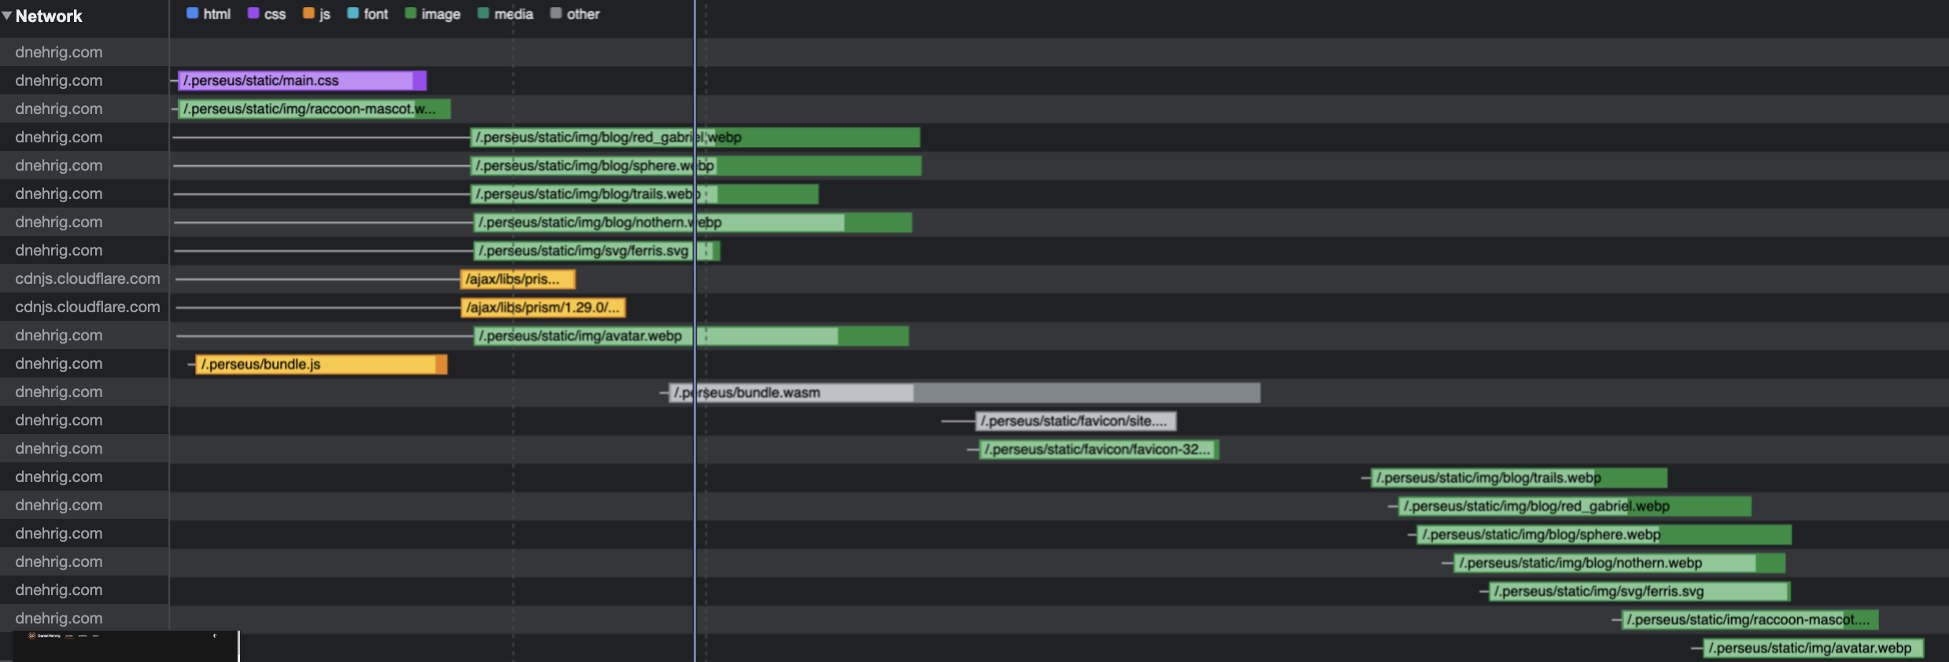
Task: Select the later sphere.webp request bar
Action: [1604, 535]
